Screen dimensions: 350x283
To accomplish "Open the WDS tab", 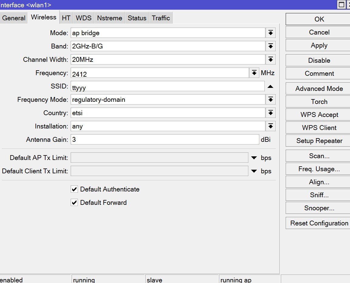I will (x=83, y=18).
